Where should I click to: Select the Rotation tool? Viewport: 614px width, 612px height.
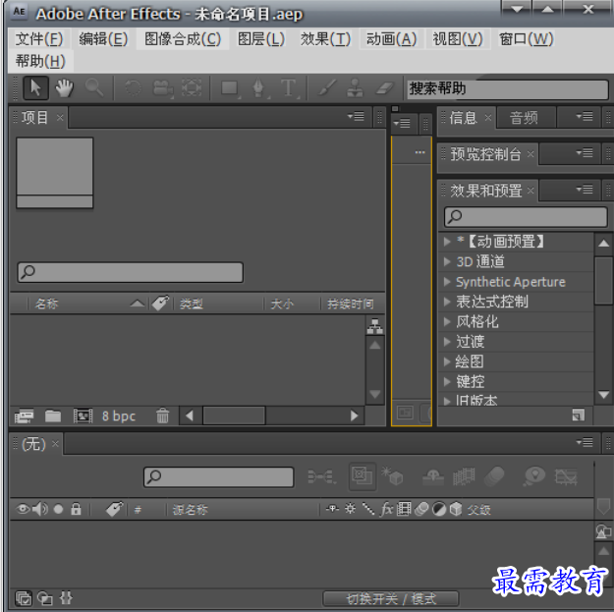click(133, 87)
